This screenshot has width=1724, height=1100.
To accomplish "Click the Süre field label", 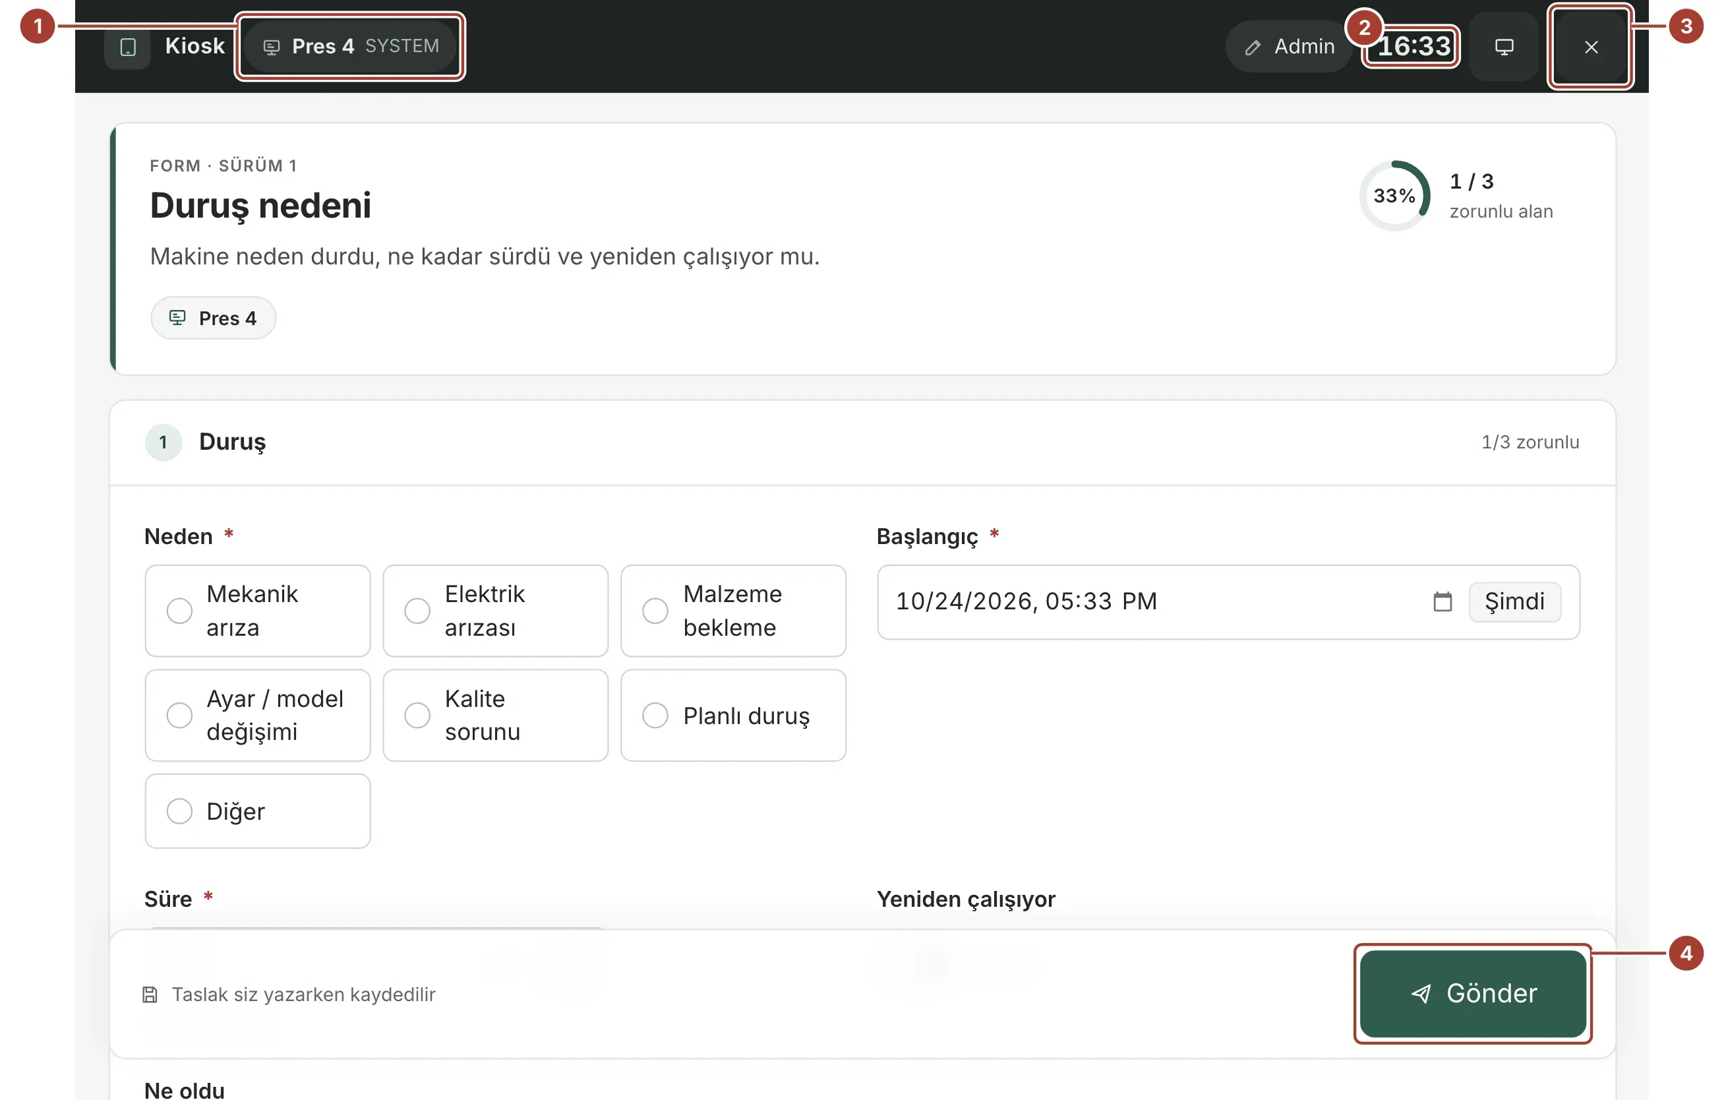I will (168, 900).
